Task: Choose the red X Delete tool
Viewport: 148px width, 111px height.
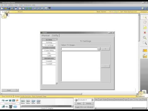Action: 145,33
